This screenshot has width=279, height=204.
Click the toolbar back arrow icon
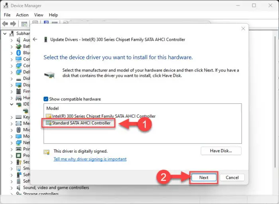pyautogui.click(x=5, y=23)
